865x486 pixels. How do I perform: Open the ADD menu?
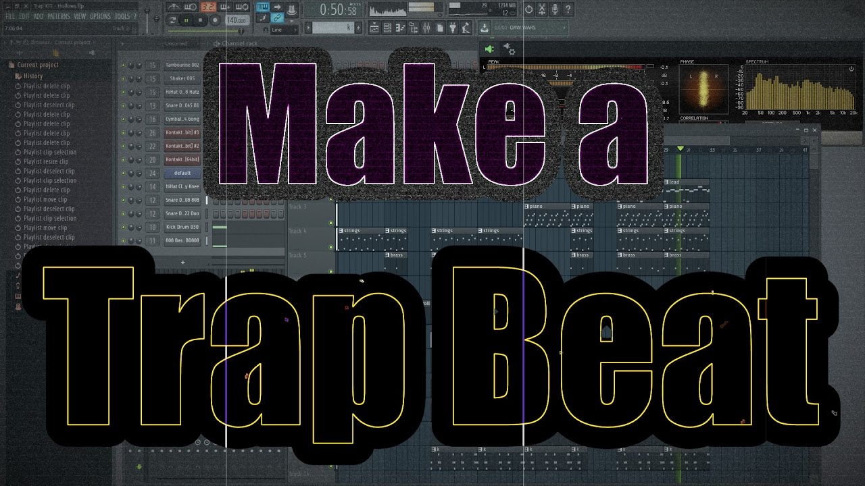pyautogui.click(x=39, y=16)
